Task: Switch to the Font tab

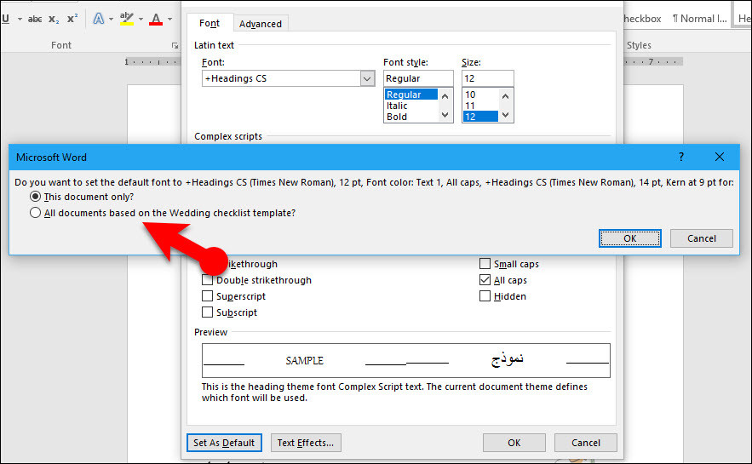Action: [x=210, y=23]
